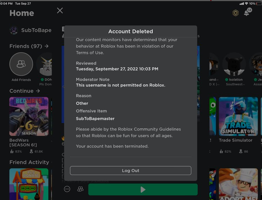Open Adopt Me game thumbnail

pyautogui.click(x=238, y=184)
